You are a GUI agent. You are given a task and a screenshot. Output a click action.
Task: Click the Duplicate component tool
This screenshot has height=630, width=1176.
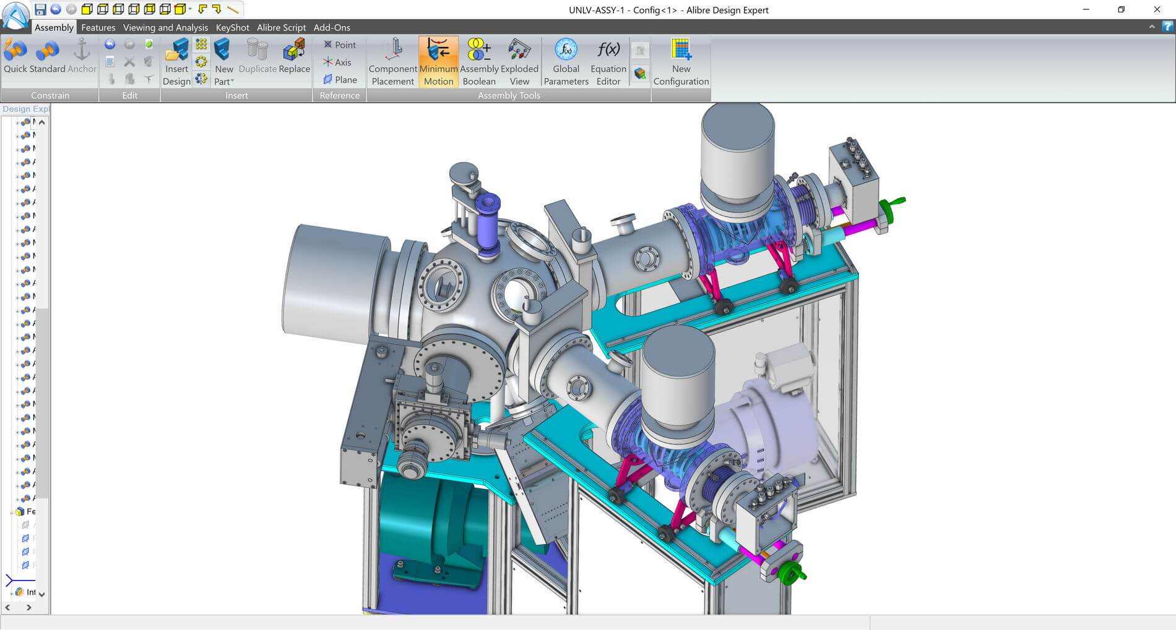click(257, 56)
